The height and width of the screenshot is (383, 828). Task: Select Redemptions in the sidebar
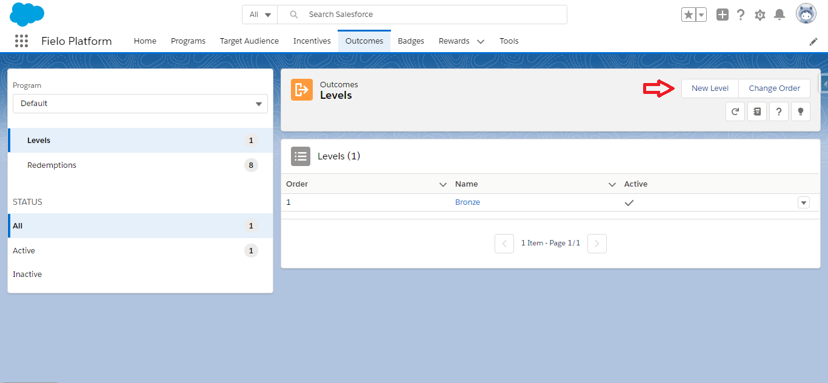(x=140, y=165)
